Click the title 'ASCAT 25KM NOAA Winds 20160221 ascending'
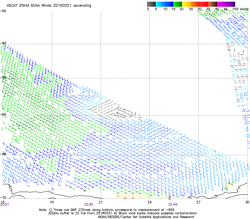 pyautogui.click(x=49, y=6)
